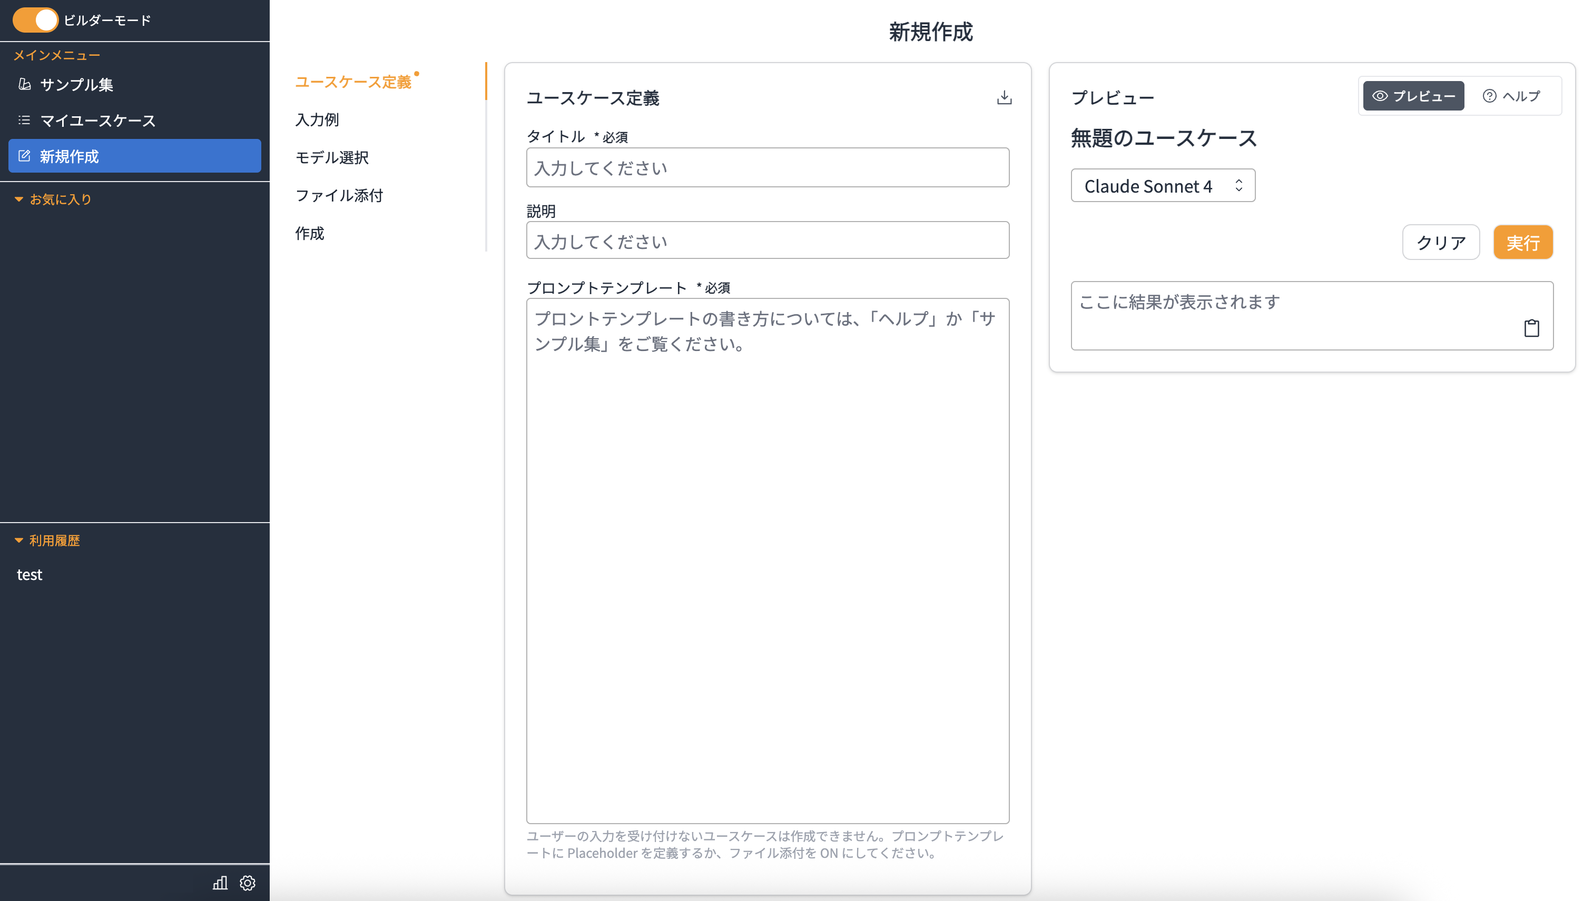
Task: Click the bar chart statistics icon
Action: 220,883
